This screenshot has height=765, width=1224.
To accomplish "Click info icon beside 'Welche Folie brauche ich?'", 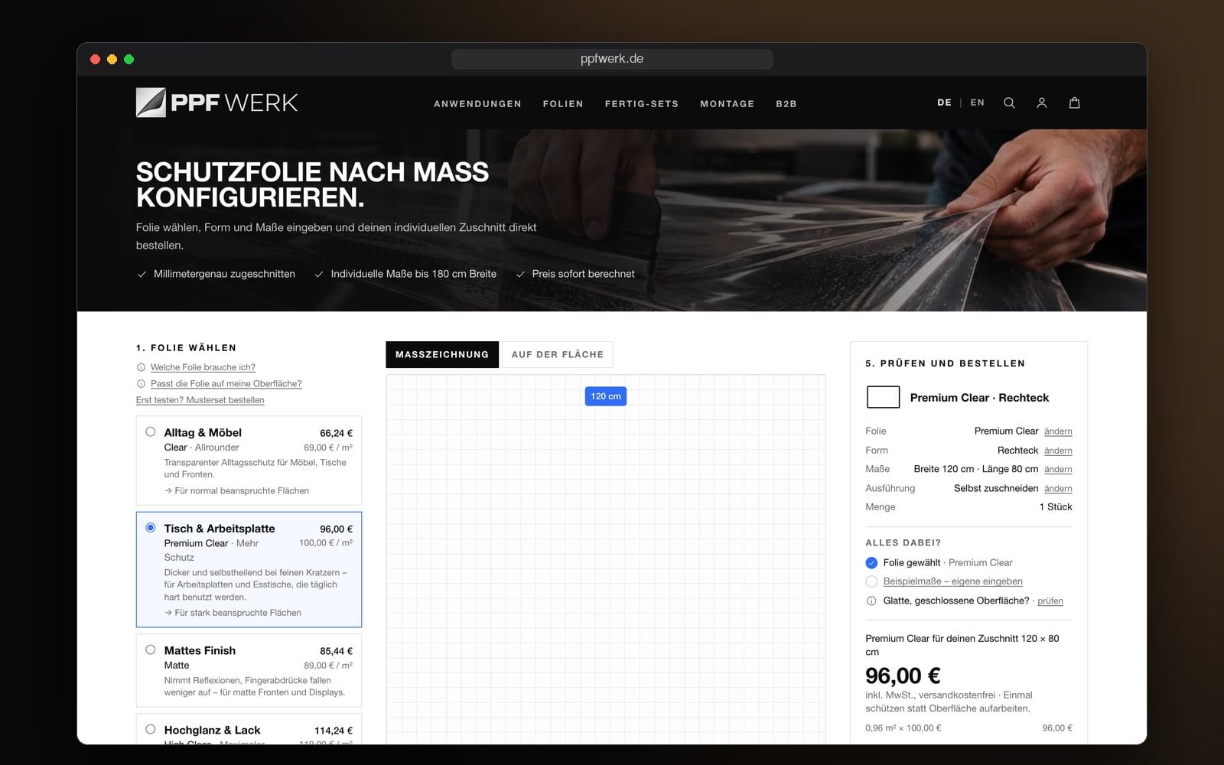I will [x=141, y=367].
